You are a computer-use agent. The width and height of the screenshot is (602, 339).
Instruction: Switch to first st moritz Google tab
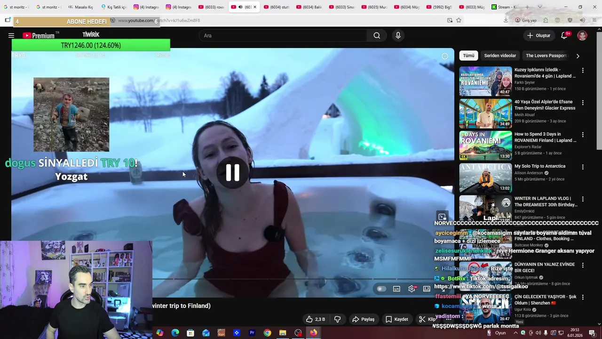pyautogui.click(x=16, y=7)
